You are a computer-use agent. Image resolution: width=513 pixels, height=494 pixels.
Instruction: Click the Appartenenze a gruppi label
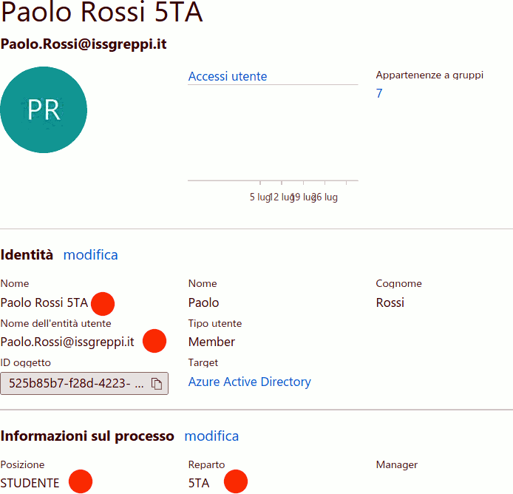coord(429,75)
